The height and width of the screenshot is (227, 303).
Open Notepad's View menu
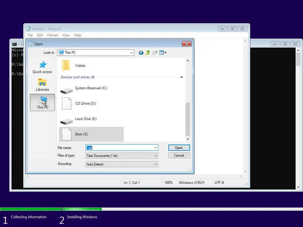point(66,35)
